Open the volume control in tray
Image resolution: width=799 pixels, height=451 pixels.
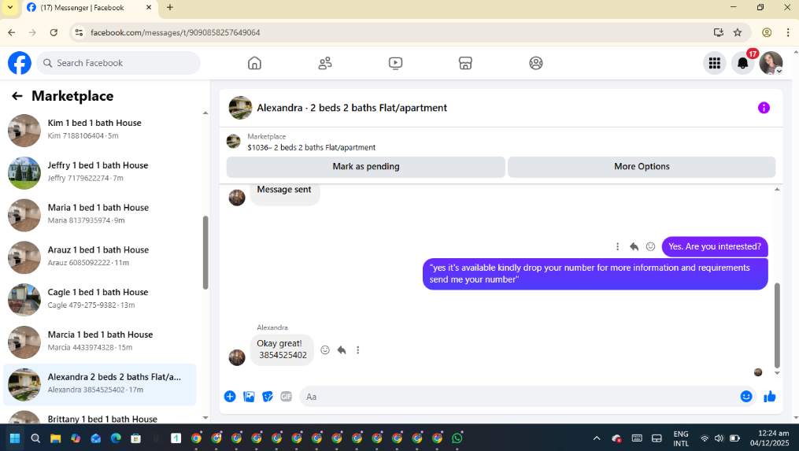pos(719,438)
